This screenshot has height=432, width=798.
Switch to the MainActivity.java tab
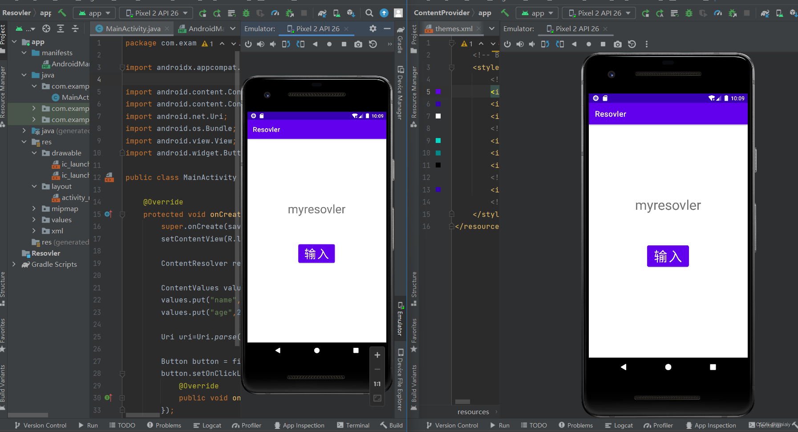tap(131, 28)
